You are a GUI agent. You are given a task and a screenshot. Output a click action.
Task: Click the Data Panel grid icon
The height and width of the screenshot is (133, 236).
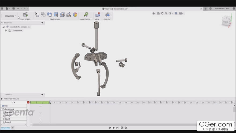tap(2, 9)
